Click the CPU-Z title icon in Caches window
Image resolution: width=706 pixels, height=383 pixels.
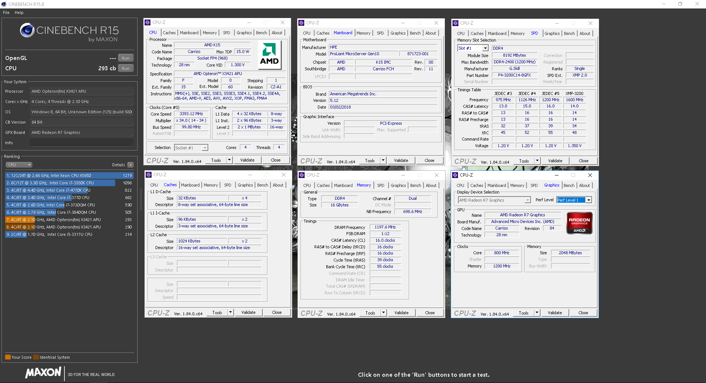point(149,175)
